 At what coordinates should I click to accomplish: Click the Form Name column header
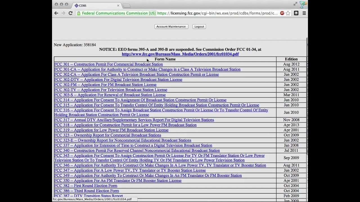coord(165,59)
